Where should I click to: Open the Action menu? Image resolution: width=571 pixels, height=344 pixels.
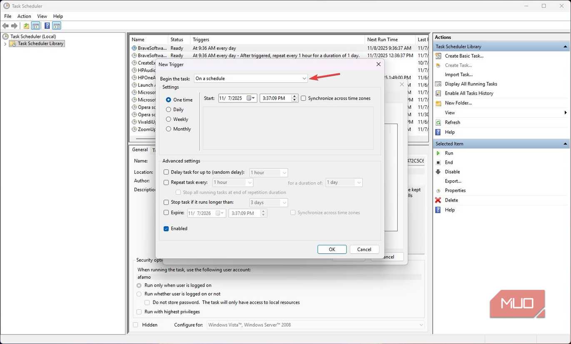24,16
